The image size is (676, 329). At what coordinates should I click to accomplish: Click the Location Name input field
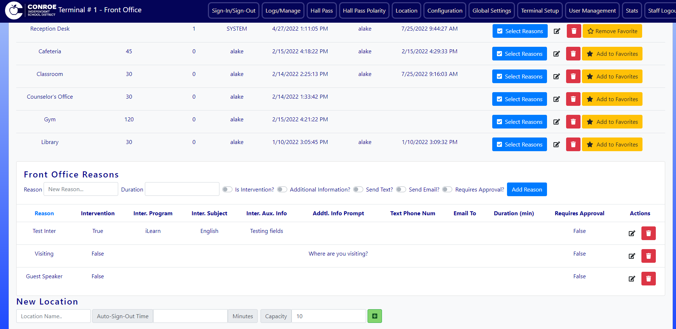pyautogui.click(x=53, y=316)
